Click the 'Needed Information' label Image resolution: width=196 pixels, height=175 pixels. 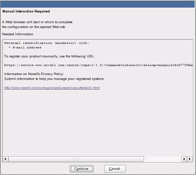(17, 34)
